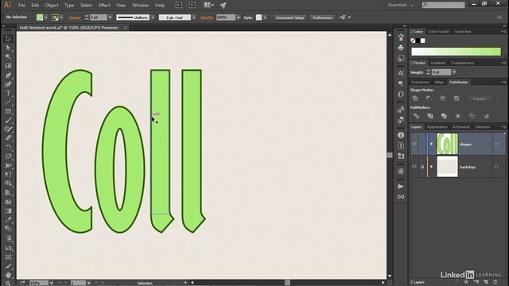The image size is (509, 286).
Task: Click the Exclude shape mode icon
Action: click(x=457, y=98)
